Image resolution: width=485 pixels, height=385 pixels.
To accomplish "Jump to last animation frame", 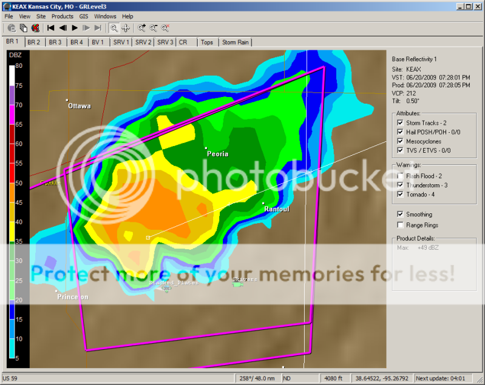I will coord(98,28).
